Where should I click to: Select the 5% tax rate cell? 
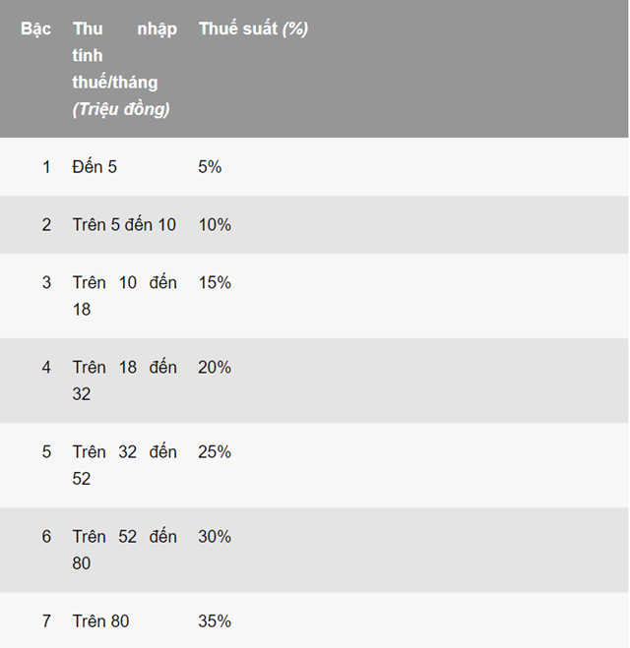pyautogui.click(x=210, y=167)
